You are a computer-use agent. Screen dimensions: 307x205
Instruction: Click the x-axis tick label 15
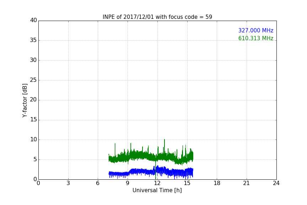(187, 183)
